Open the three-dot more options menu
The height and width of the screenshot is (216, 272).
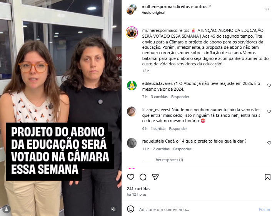pyautogui.click(x=267, y=9)
